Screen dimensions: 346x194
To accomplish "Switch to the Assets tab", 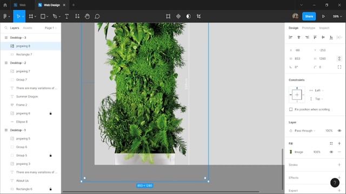I will click(x=28, y=28).
